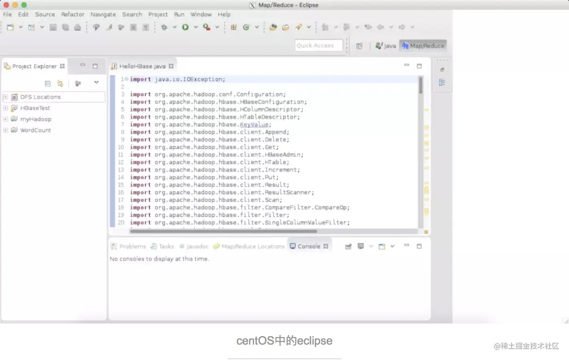The image size is (569, 360).
Task: Select the HBaseTest project
Action: click(35, 108)
